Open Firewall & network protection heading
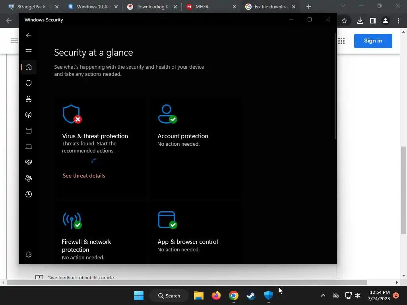This screenshot has height=305, width=407. click(x=86, y=245)
